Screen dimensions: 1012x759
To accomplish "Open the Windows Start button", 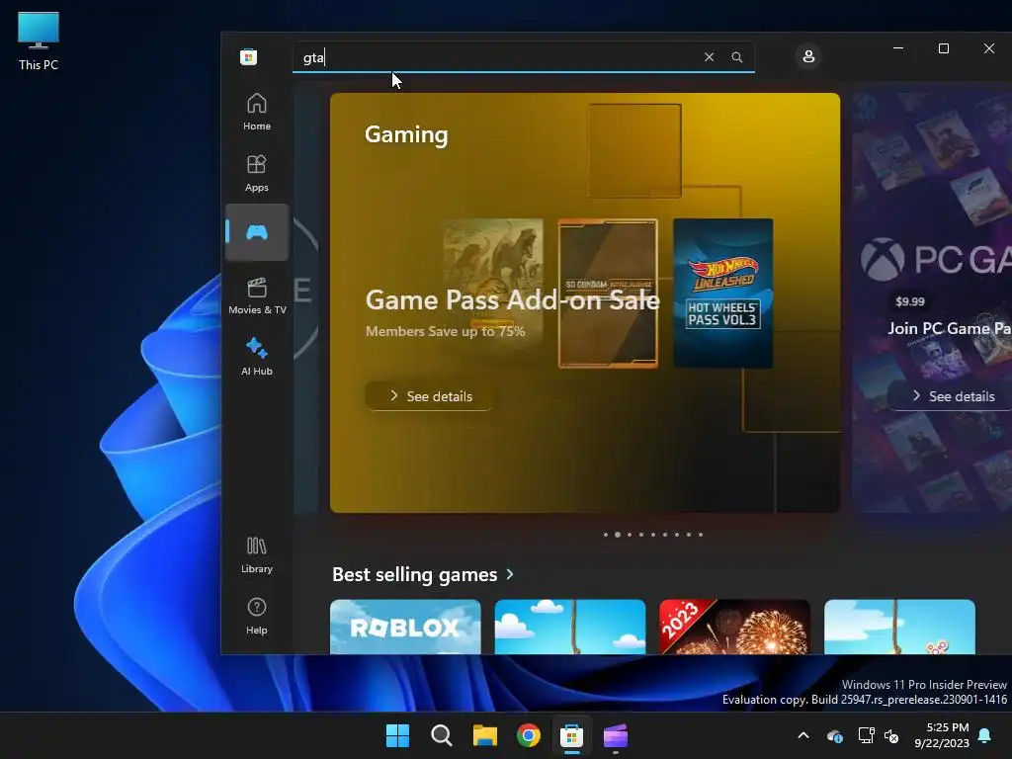I will pos(397,735).
